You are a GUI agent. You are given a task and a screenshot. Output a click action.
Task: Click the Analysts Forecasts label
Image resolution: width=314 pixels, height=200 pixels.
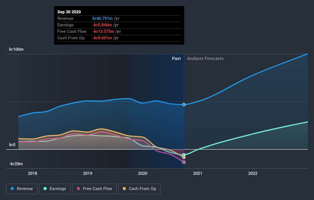[x=205, y=58]
